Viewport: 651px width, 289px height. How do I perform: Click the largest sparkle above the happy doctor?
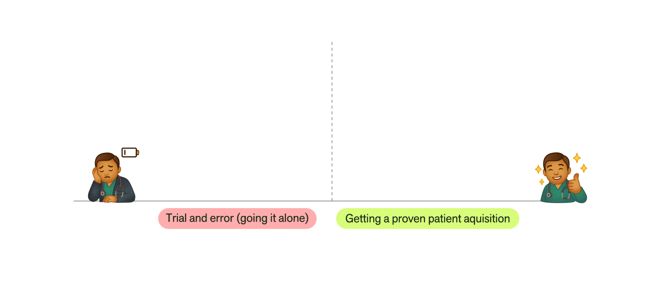click(x=577, y=158)
